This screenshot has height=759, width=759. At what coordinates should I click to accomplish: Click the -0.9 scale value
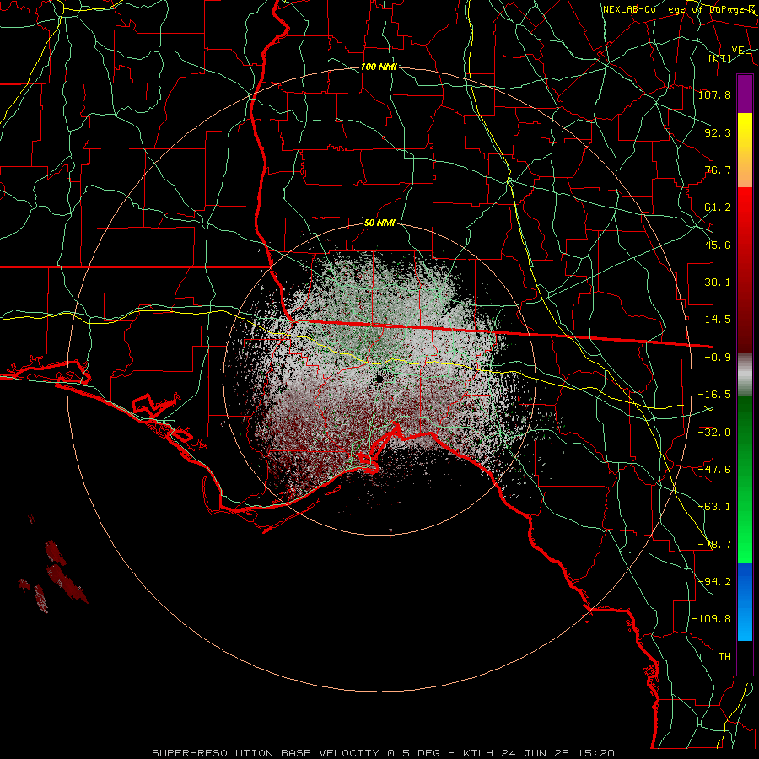tap(718, 358)
